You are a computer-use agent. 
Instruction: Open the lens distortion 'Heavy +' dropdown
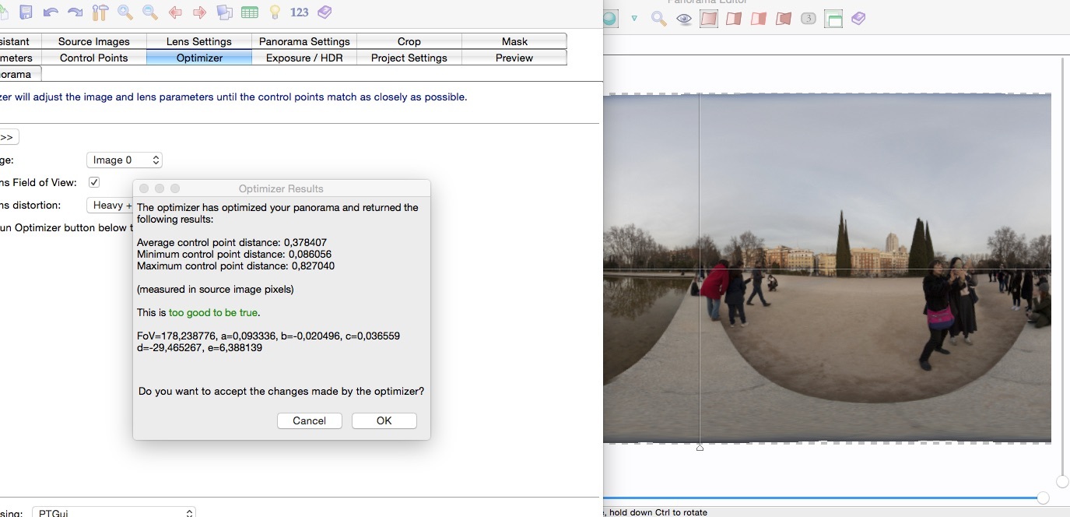point(110,206)
